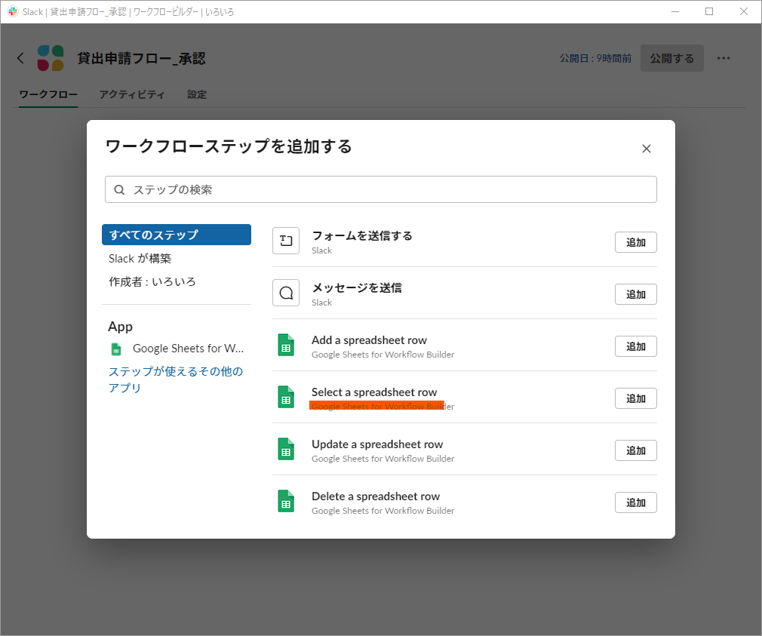Image resolution: width=762 pixels, height=636 pixels.
Task: Click the Google Sheets icon in App sidebar
Action: tap(116, 349)
